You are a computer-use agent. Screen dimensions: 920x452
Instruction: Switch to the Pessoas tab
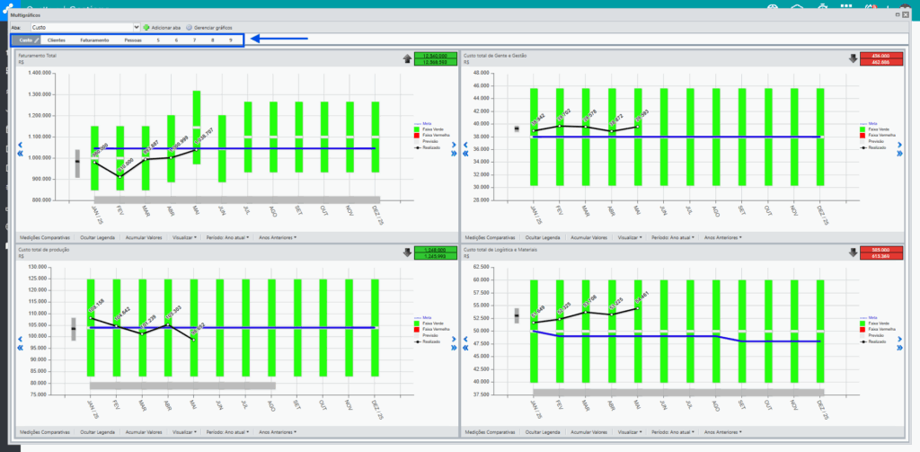point(133,40)
